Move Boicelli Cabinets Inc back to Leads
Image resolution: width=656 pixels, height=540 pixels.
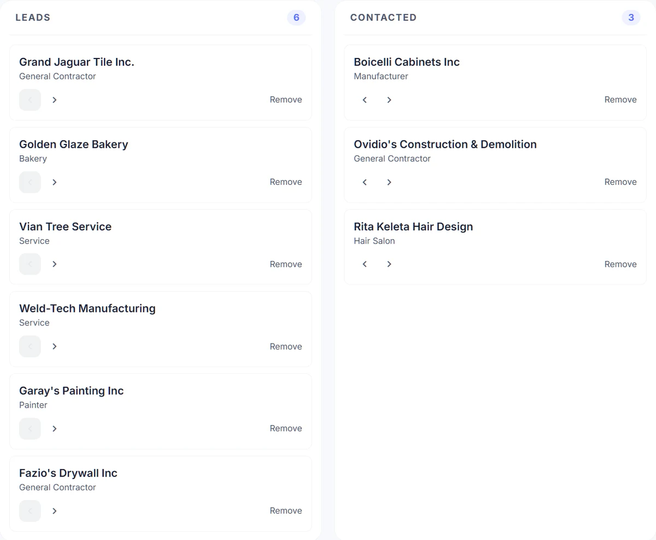point(365,100)
